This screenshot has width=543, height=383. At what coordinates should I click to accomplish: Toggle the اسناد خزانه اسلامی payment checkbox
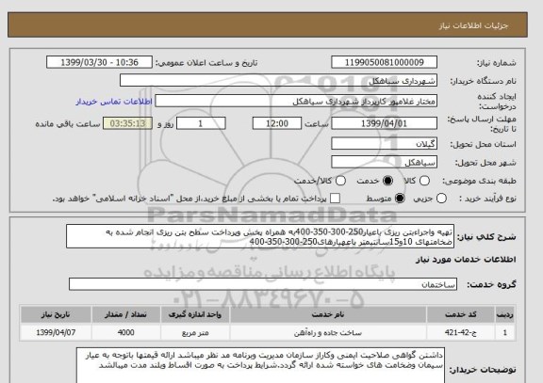pos(335,199)
